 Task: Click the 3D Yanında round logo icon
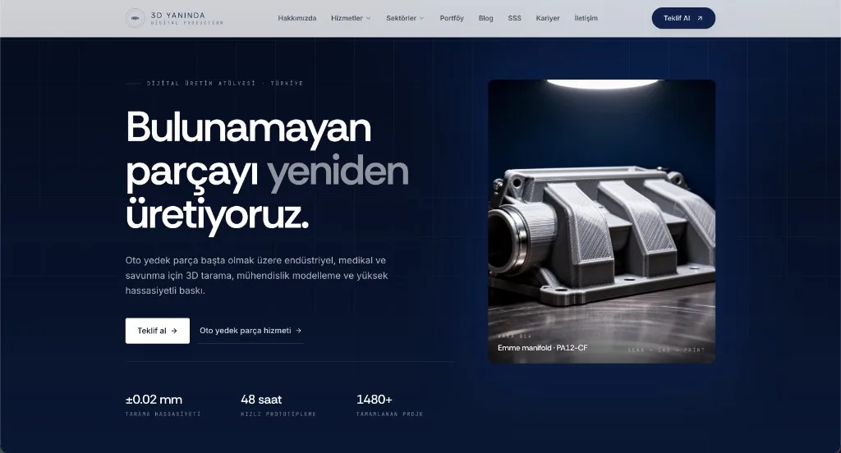(136, 18)
